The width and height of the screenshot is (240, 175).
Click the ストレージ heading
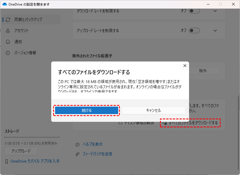click(12, 131)
